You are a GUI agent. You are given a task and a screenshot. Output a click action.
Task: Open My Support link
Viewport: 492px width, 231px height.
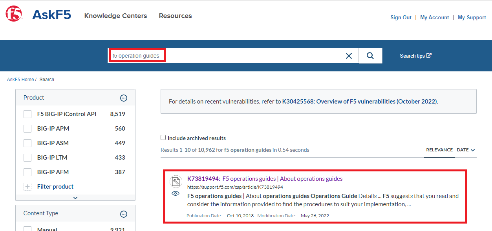pos(472,17)
